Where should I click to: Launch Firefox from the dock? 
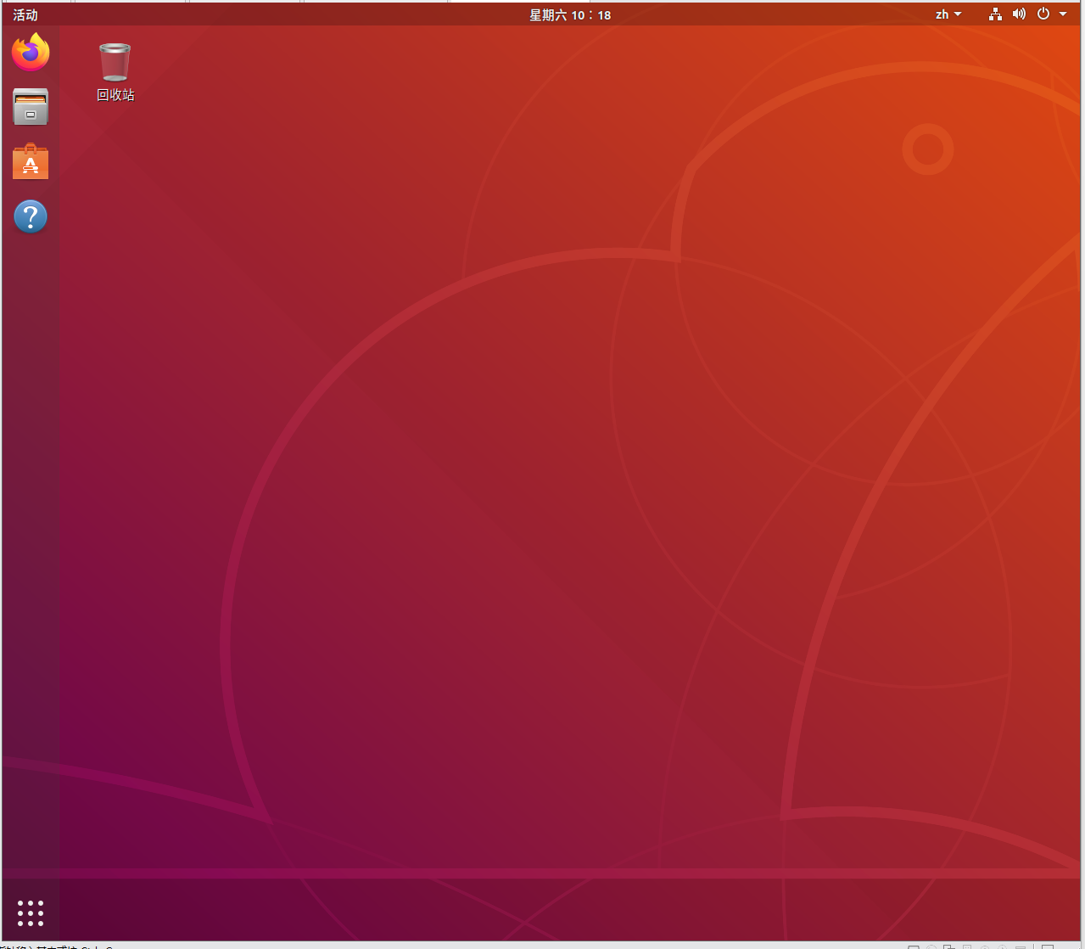click(31, 53)
